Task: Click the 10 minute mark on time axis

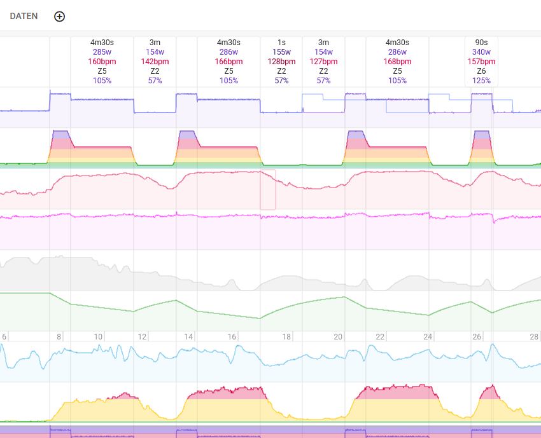Action: (x=98, y=337)
